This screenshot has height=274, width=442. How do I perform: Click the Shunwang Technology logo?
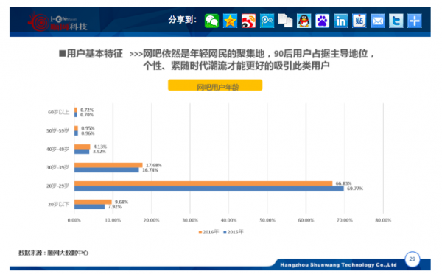click(x=57, y=22)
